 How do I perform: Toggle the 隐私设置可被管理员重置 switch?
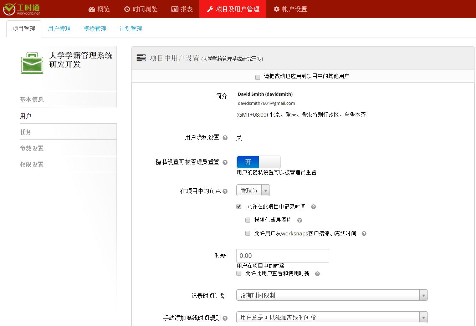(x=259, y=162)
